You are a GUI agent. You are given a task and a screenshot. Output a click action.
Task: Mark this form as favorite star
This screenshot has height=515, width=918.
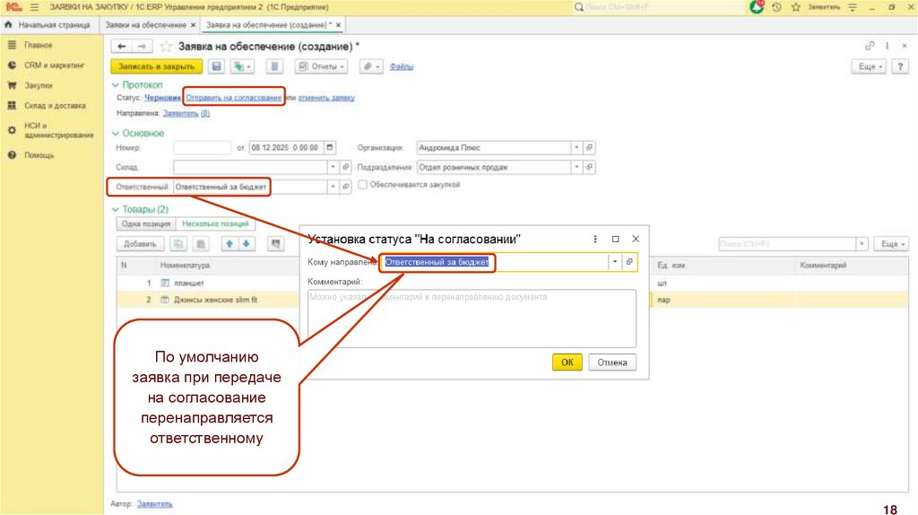tap(166, 46)
